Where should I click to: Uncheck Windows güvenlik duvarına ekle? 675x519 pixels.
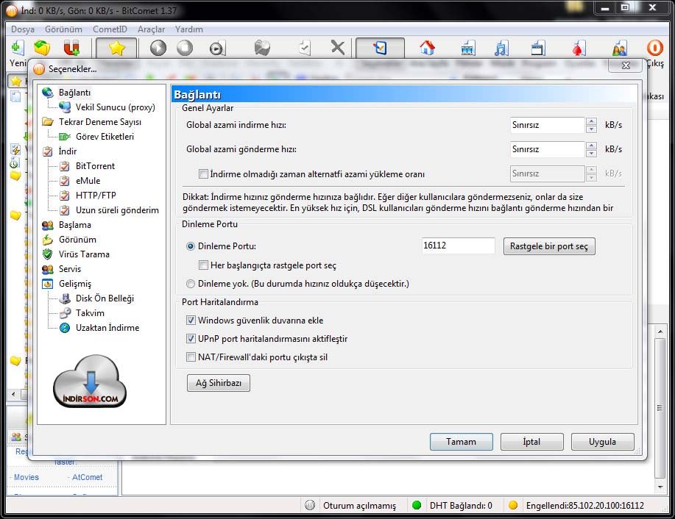point(191,321)
